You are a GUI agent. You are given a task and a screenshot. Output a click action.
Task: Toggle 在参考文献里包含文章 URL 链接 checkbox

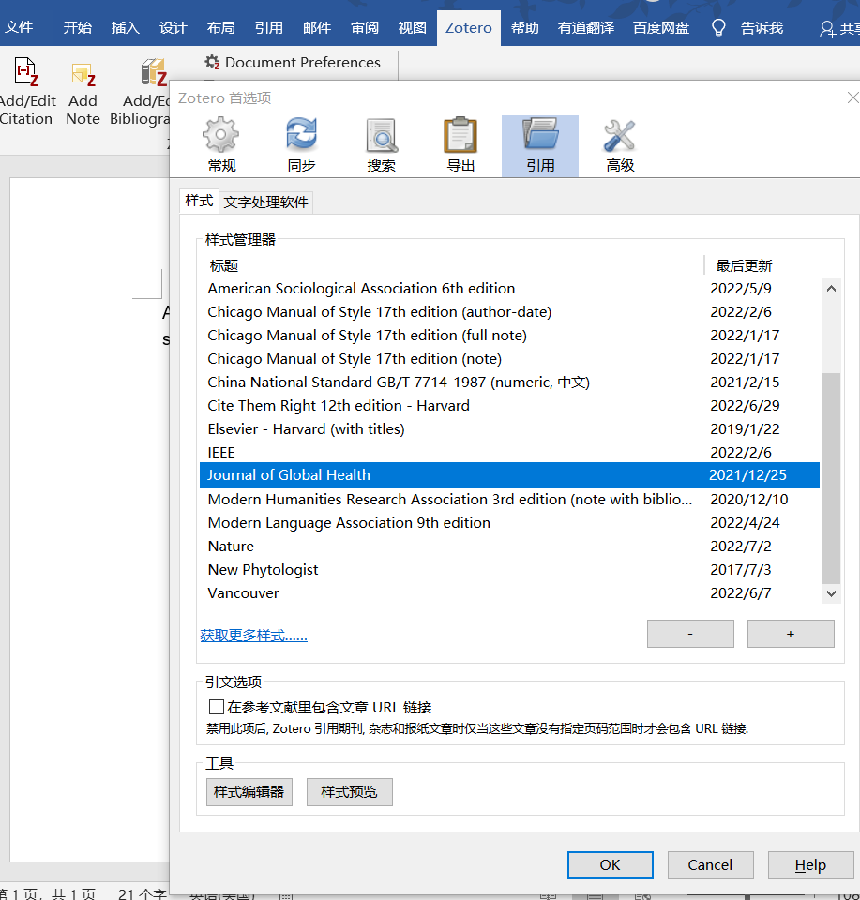click(x=217, y=707)
